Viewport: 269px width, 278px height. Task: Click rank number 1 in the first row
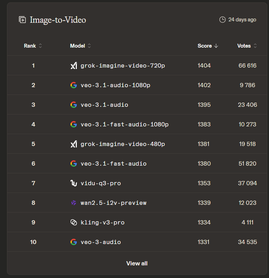tap(33, 65)
